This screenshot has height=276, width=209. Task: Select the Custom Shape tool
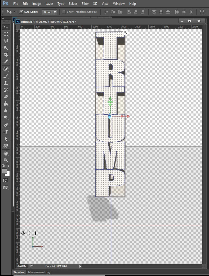(6, 146)
